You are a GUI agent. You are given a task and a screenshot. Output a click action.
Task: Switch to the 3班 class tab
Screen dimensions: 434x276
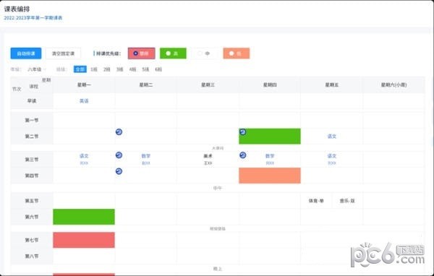[119, 69]
